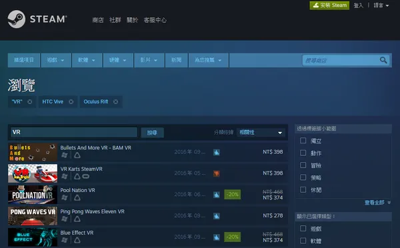Click the Pool Nation VR thumbnail

tap(33, 195)
